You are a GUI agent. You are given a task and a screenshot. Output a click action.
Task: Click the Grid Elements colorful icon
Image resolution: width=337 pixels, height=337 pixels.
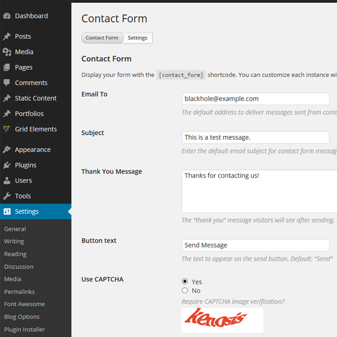coord(7,129)
